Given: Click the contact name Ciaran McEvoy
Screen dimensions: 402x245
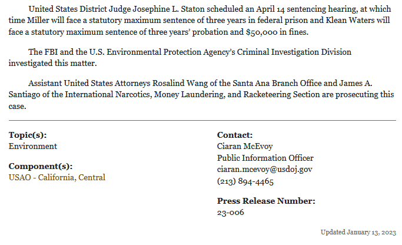Looking at the screenshot, I should point(245,146).
